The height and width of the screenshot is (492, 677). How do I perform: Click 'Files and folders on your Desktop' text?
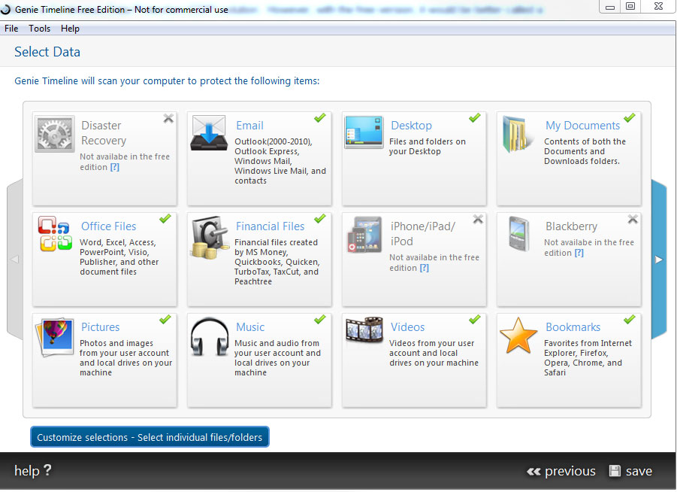(427, 147)
